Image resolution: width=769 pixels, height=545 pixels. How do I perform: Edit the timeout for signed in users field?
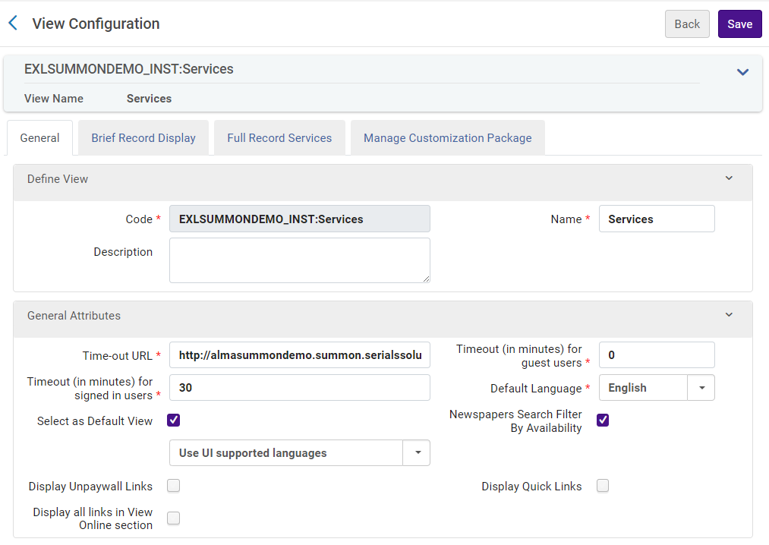(x=300, y=388)
